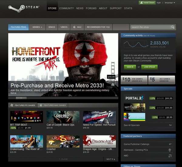Open Drakensang: The River of Time thumbnail
This screenshot has height=167, width=182.
[27, 141]
